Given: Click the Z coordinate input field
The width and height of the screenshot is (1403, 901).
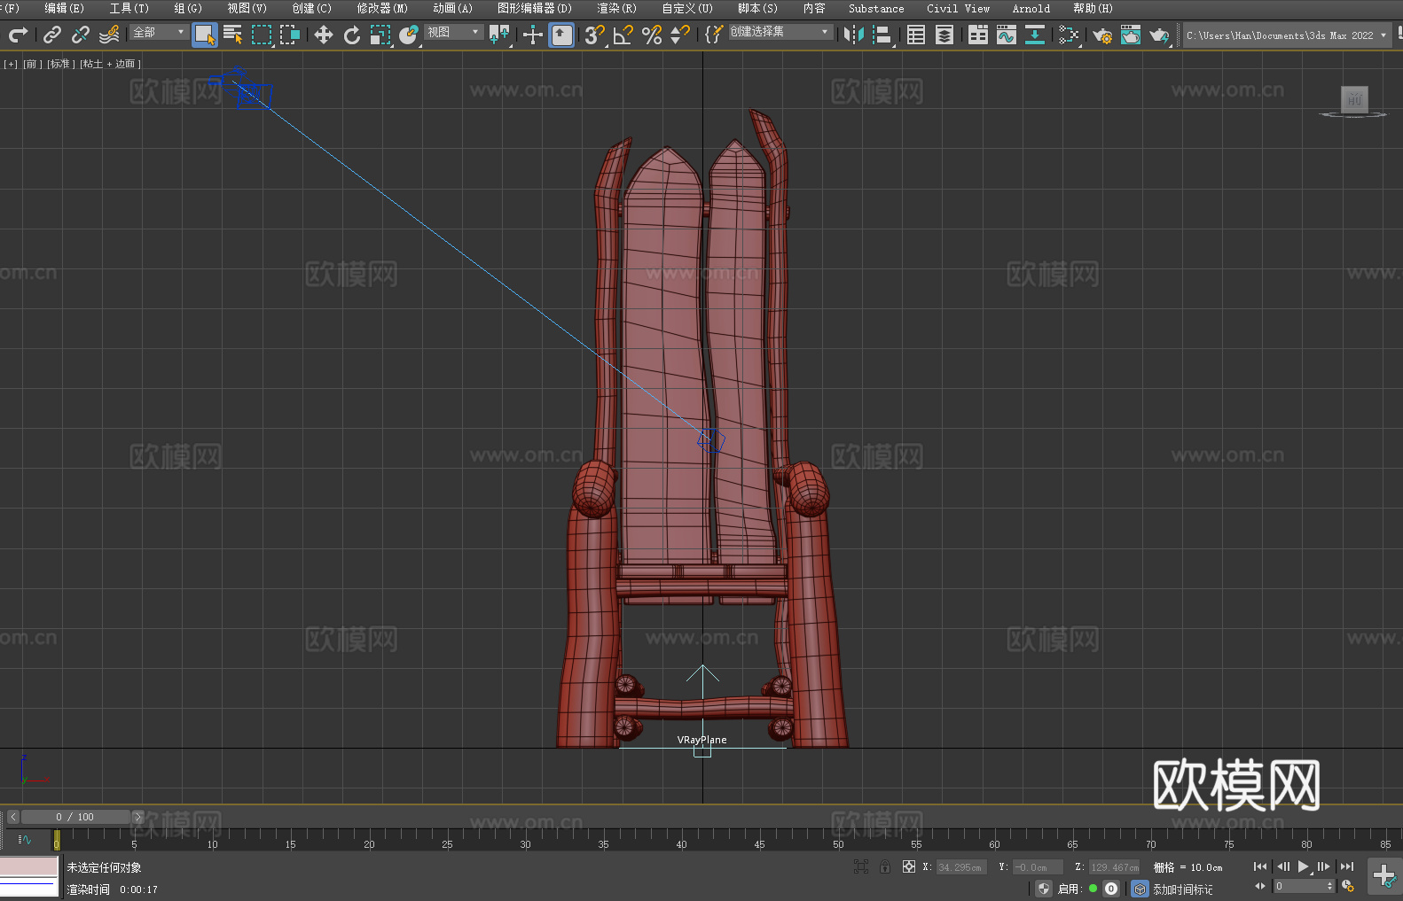Looking at the screenshot, I should [x=1114, y=867].
